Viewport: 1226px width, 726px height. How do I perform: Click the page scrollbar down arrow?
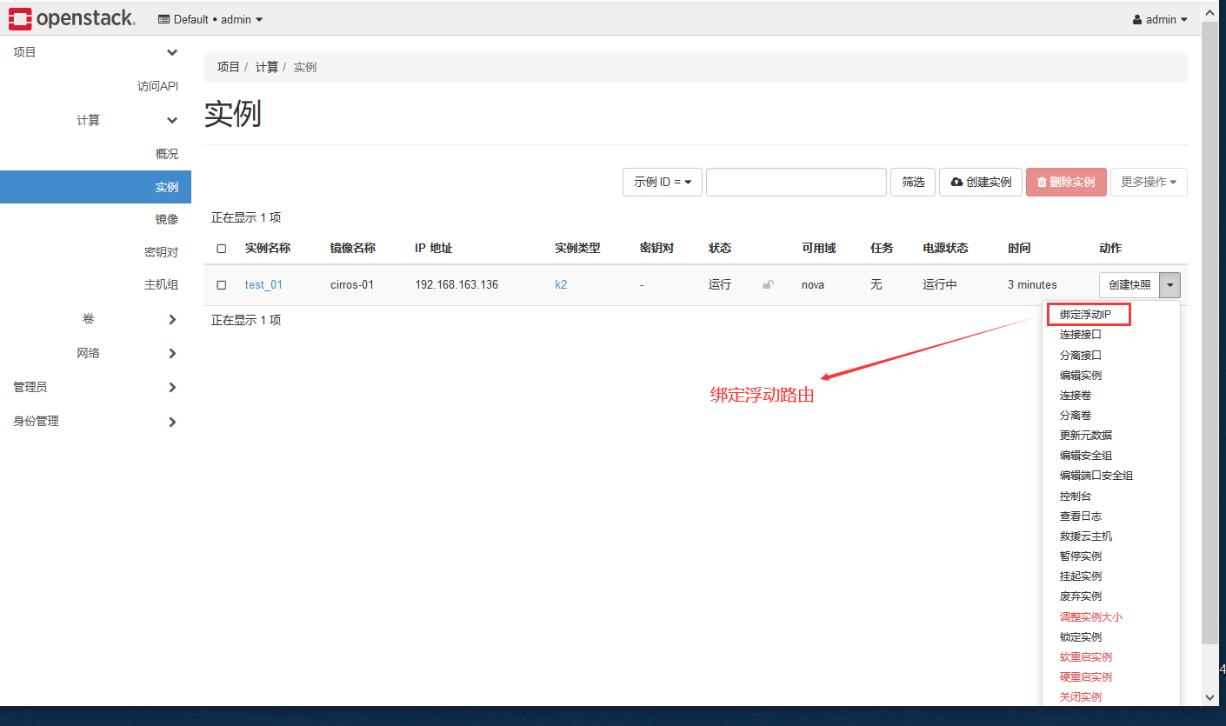[x=1209, y=697]
